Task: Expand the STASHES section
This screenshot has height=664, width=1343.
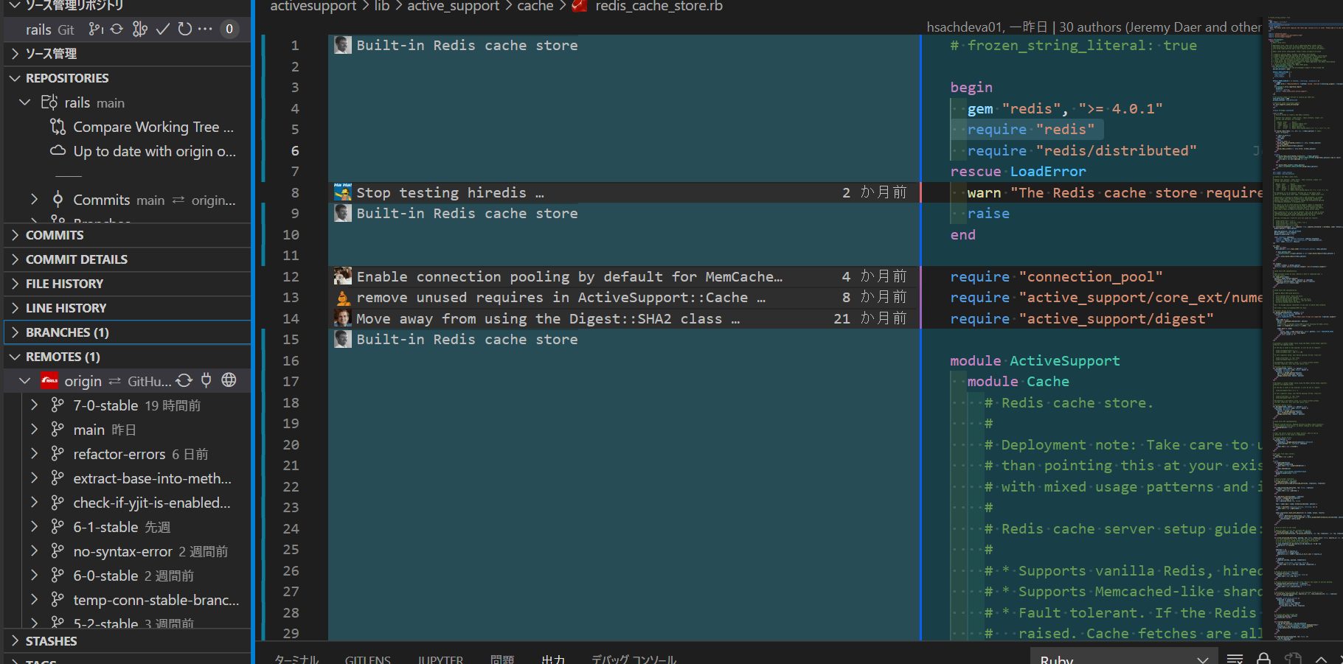Action: [x=127, y=640]
